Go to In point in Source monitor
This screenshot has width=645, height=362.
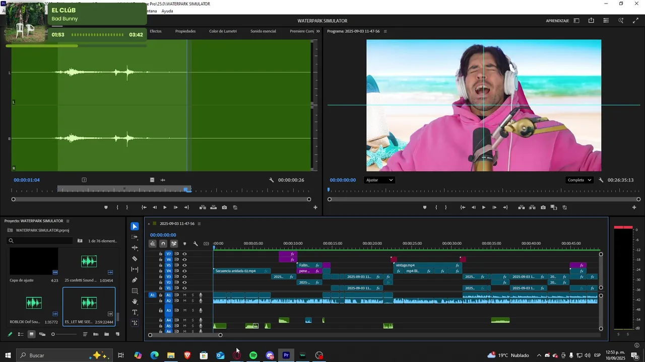pos(144,207)
